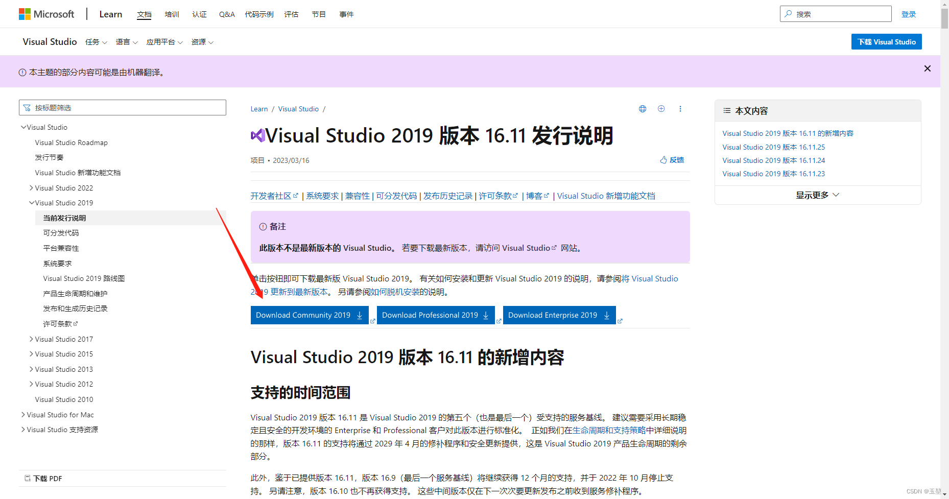Give feedback via the 反馈 thumbs-up icon
This screenshot has width=949, height=499.
point(663,160)
